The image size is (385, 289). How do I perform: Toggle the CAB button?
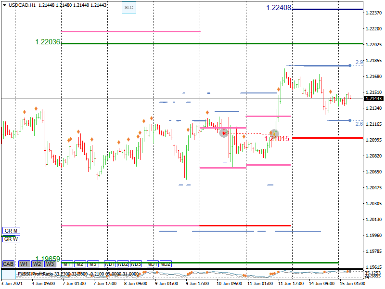click(8, 264)
